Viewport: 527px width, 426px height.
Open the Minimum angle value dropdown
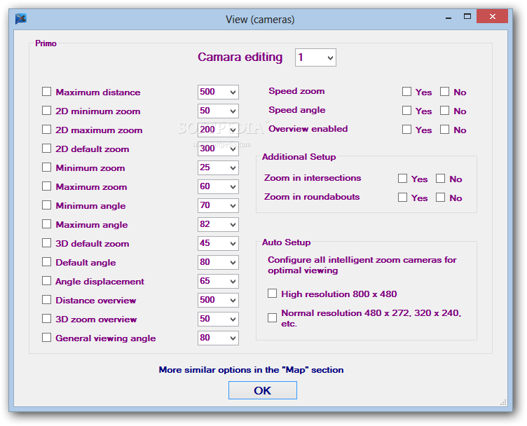coord(218,205)
